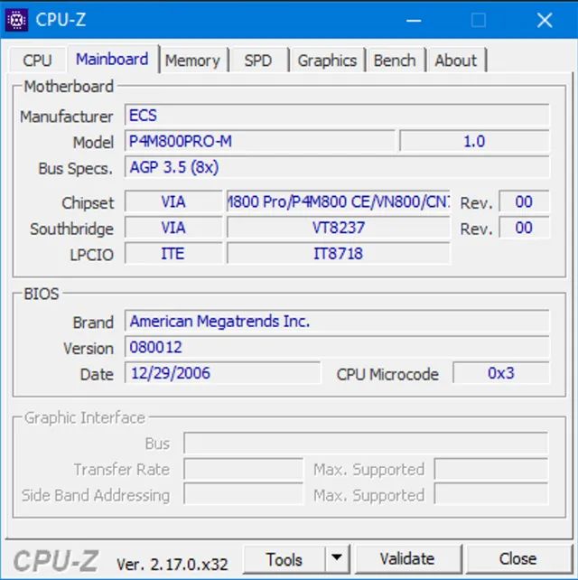Click the Southbridge model VT8237
This screenshot has width=578, height=580.
click(x=339, y=228)
